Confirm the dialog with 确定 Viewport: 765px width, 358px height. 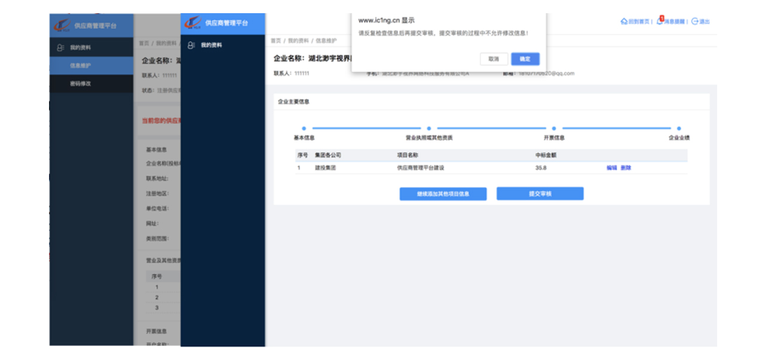pyautogui.click(x=525, y=59)
